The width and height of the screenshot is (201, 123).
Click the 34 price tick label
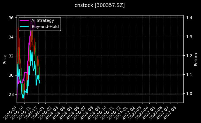point(11,37)
